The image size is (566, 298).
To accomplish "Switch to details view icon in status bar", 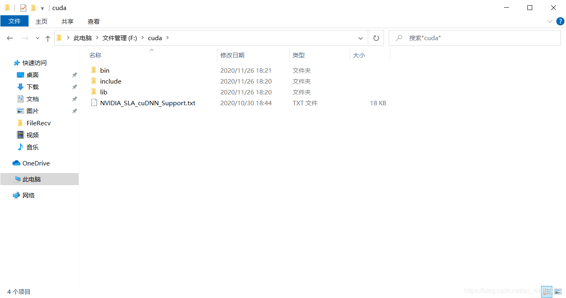I will pyautogui.click(x=547, y=292).
